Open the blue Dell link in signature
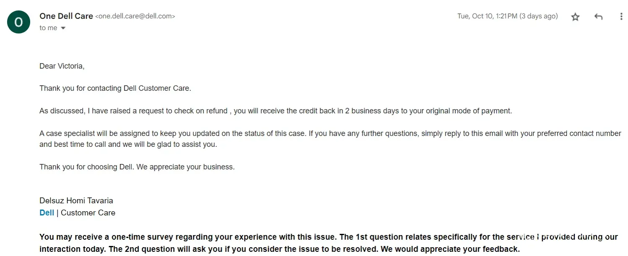 (x=47, y=212)
